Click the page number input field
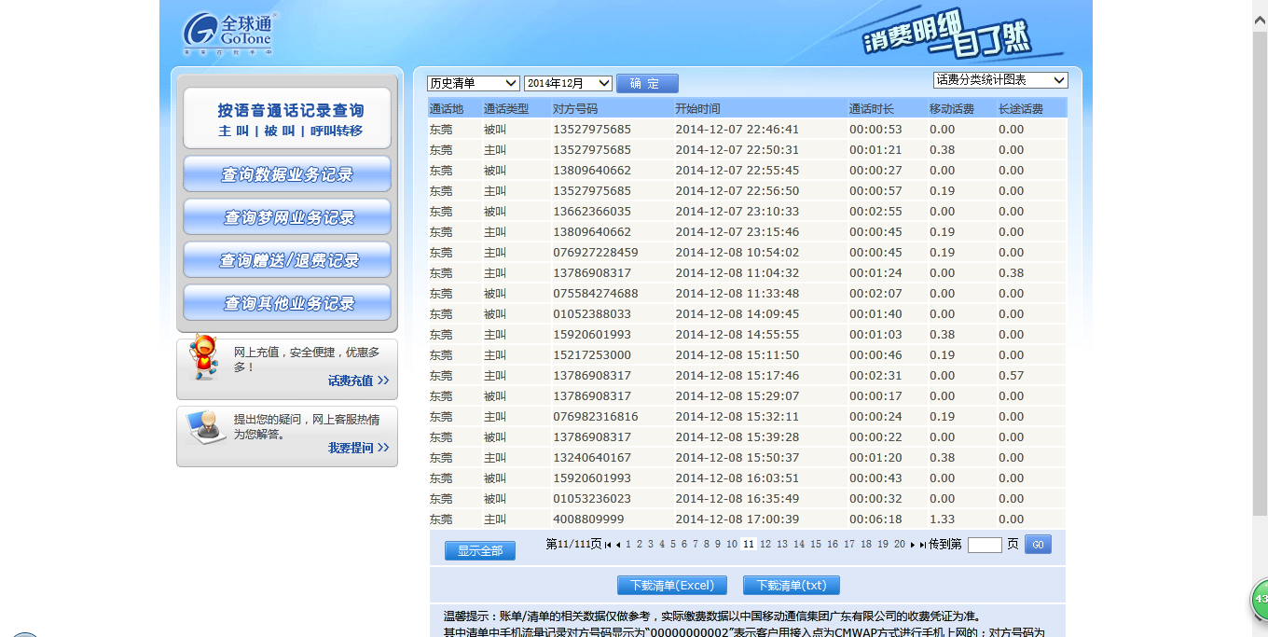 tap(985, 545)
